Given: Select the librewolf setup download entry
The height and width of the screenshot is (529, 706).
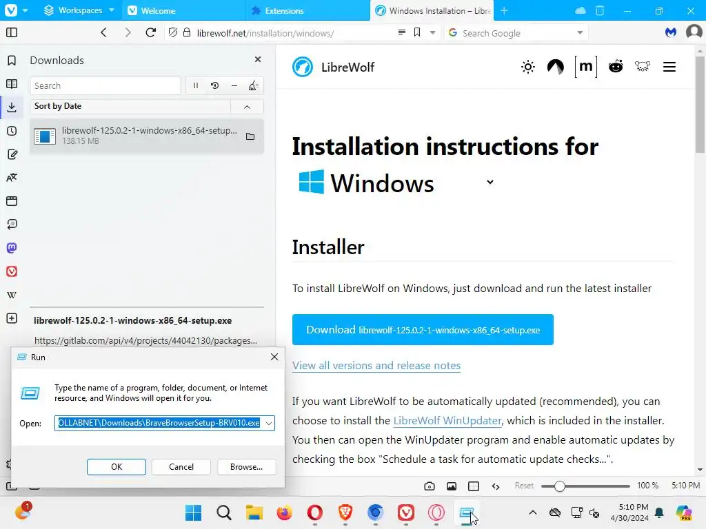Looking at the screenshot, I should 146,136.
